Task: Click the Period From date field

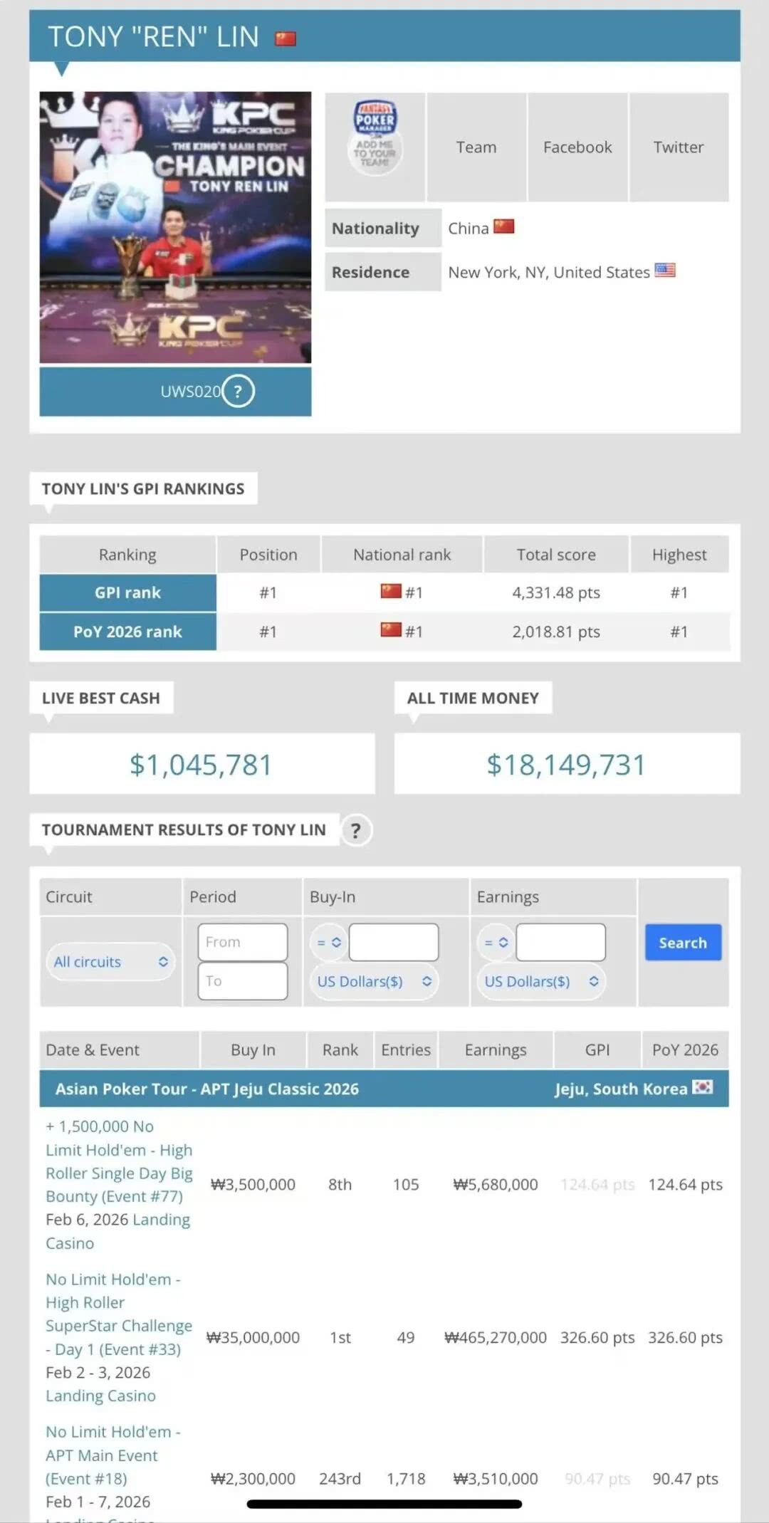Action: click(x=243, y=942)
